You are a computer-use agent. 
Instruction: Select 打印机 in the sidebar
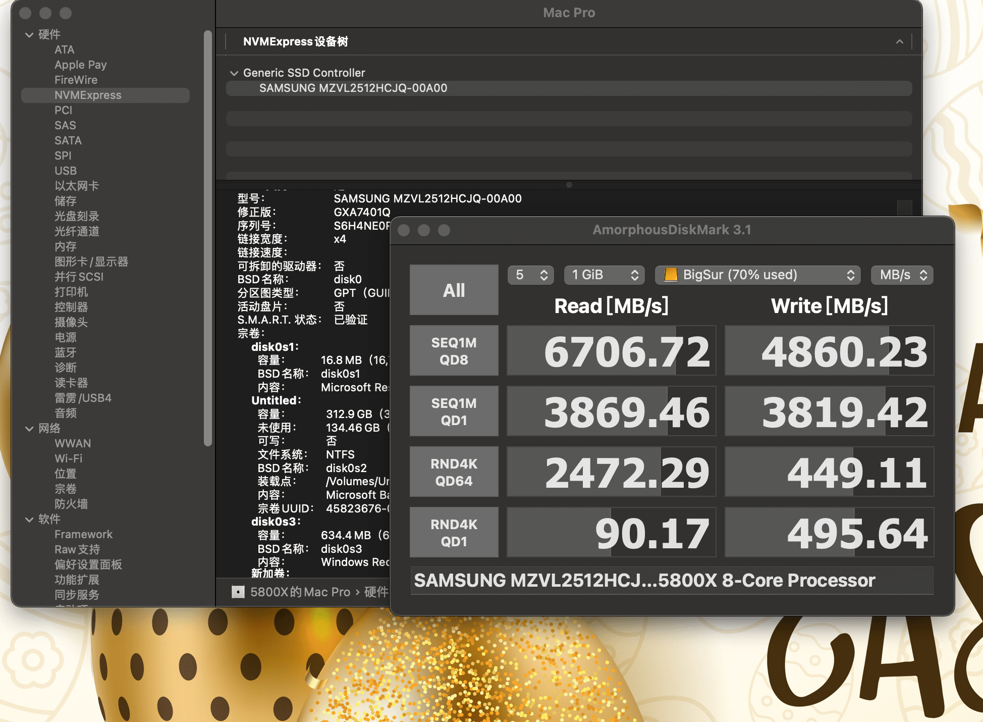click(71, 292)
